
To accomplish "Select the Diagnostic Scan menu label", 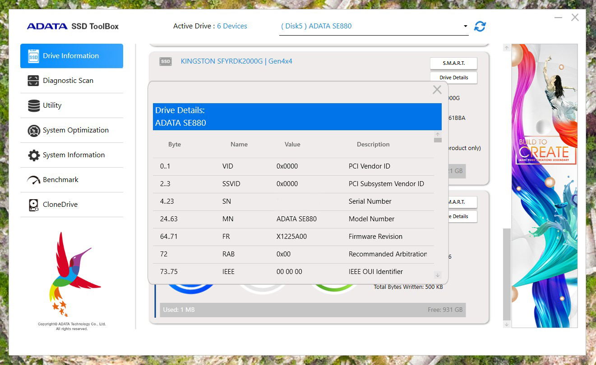I will pyautogui.click(x=68, y=81).
